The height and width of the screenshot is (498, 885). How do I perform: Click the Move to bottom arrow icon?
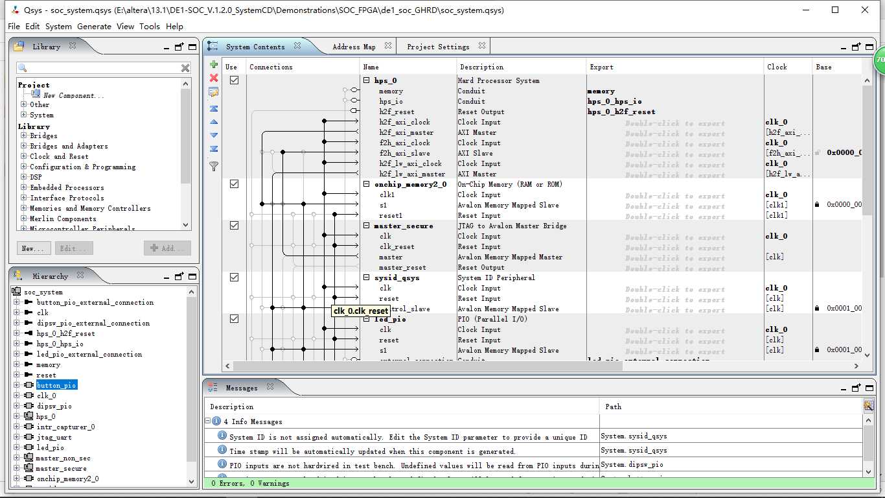pos(214,149)
